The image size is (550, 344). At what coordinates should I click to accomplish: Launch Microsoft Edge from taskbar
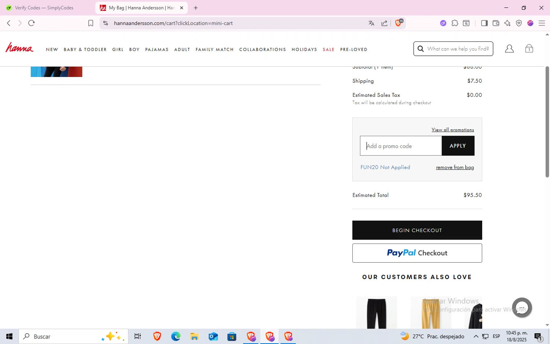click(x=176, y=336)
